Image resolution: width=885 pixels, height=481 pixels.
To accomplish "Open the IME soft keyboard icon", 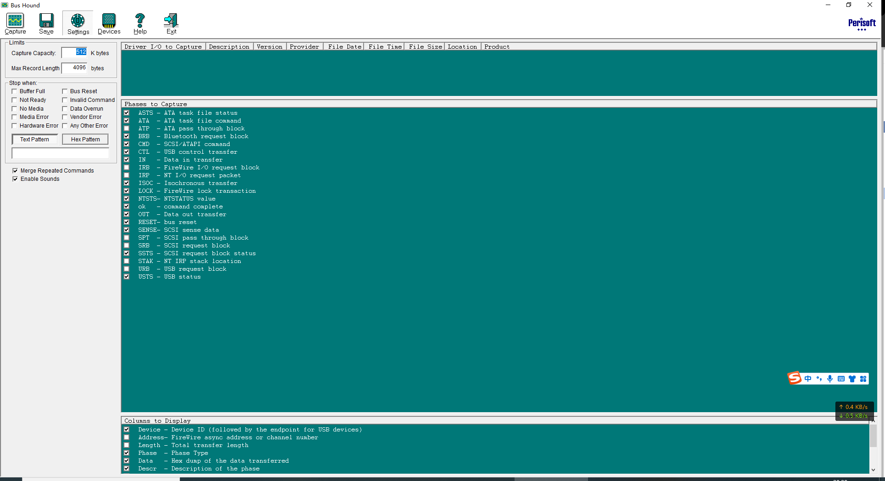I will 841,379.
